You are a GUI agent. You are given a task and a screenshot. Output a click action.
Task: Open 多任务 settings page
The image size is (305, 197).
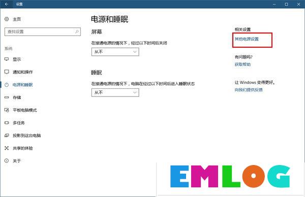19,123
